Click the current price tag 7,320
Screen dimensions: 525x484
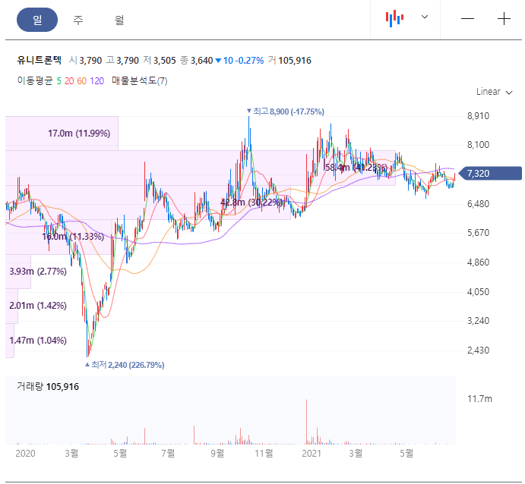[x=491, y=174]
